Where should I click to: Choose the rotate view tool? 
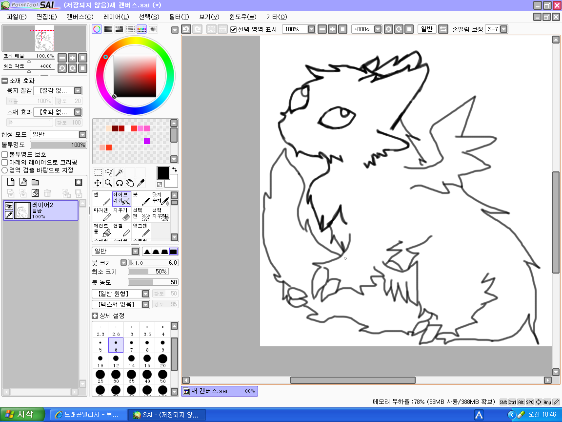(x=120, y=183)
